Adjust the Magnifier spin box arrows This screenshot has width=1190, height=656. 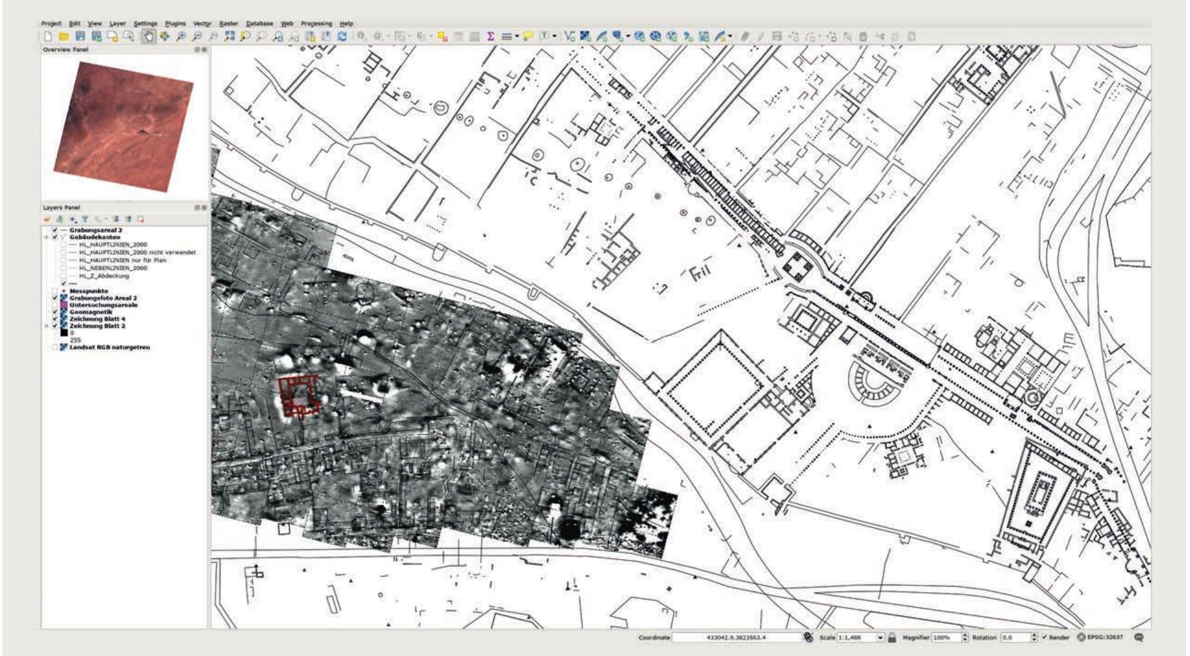pyautogui.click(x=964, y=638)
